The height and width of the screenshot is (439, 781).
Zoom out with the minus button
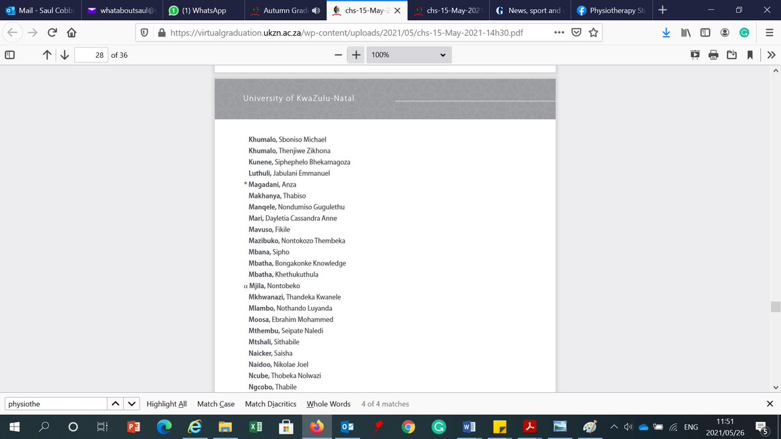[338, 55]
